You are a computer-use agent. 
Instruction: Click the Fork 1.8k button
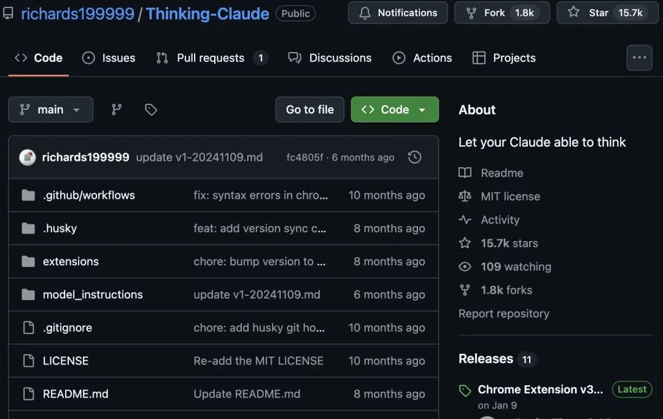point(502,13)
